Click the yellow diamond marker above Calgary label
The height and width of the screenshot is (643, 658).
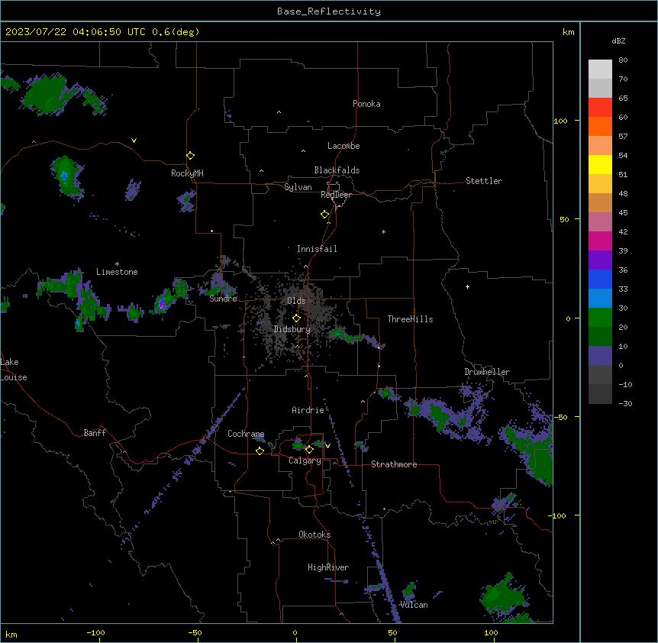(x=309, y=450)
